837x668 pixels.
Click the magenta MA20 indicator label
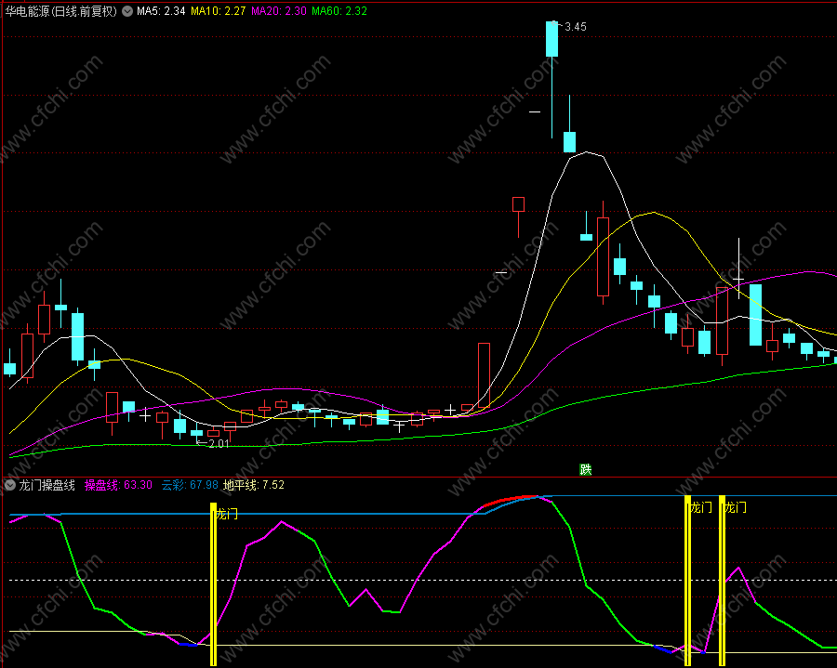(x=278, y=11)
